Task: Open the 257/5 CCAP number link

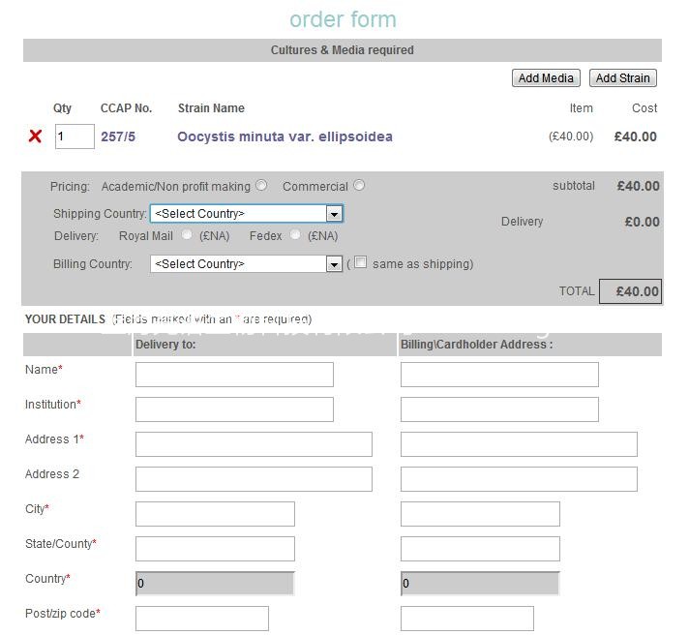Action: (x=118, y=136)
